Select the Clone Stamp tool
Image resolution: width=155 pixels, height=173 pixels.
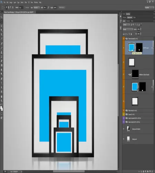point(1,52)
